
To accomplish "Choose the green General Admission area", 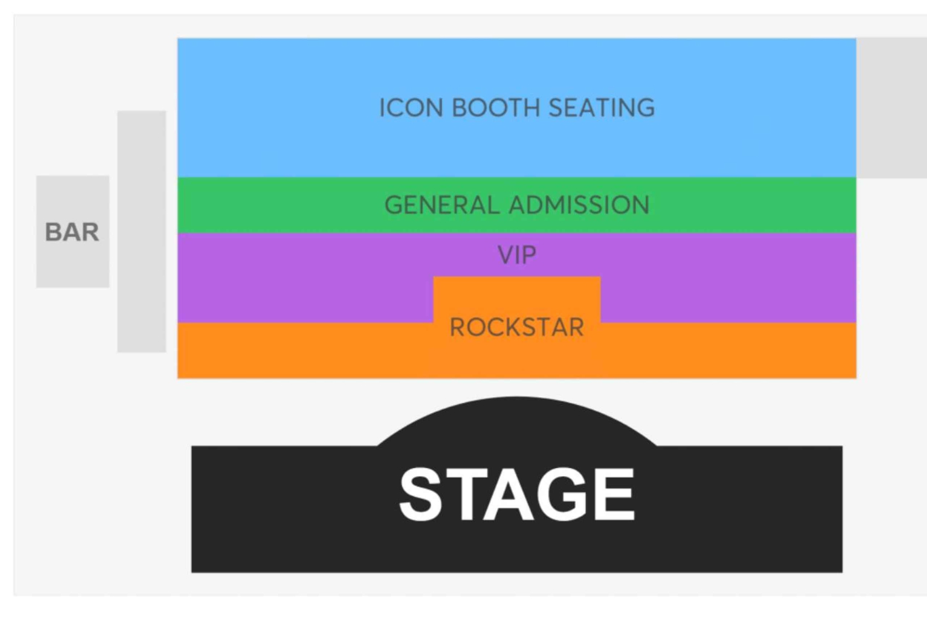I will pyautogui.click(x=278, y=205).
